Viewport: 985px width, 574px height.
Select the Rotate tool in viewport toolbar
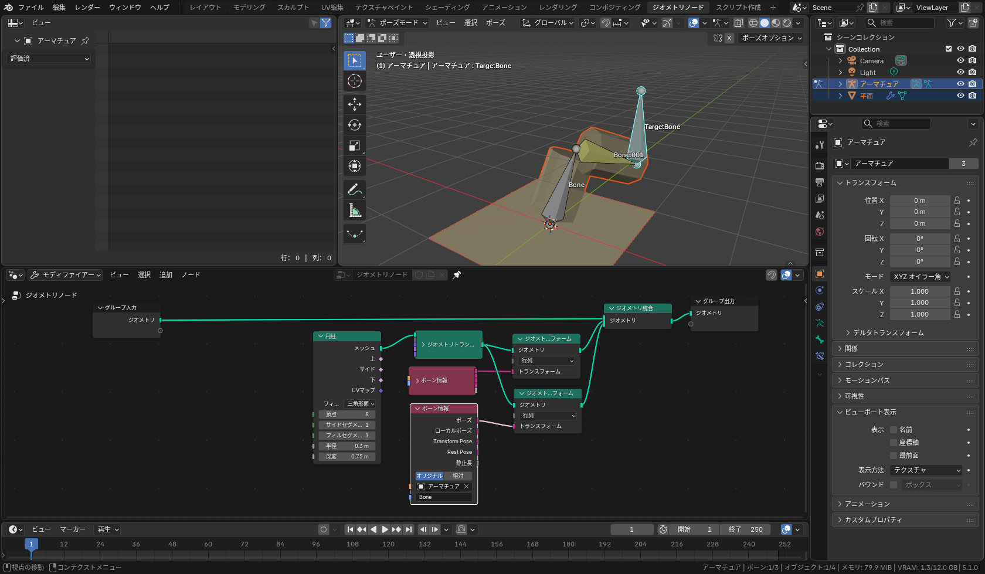coord(354,125)
